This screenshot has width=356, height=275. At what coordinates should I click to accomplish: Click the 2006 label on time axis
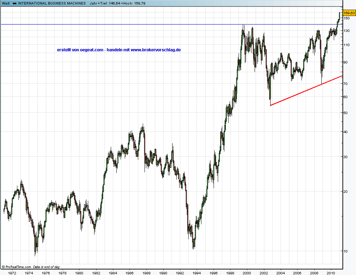point(297,273)
